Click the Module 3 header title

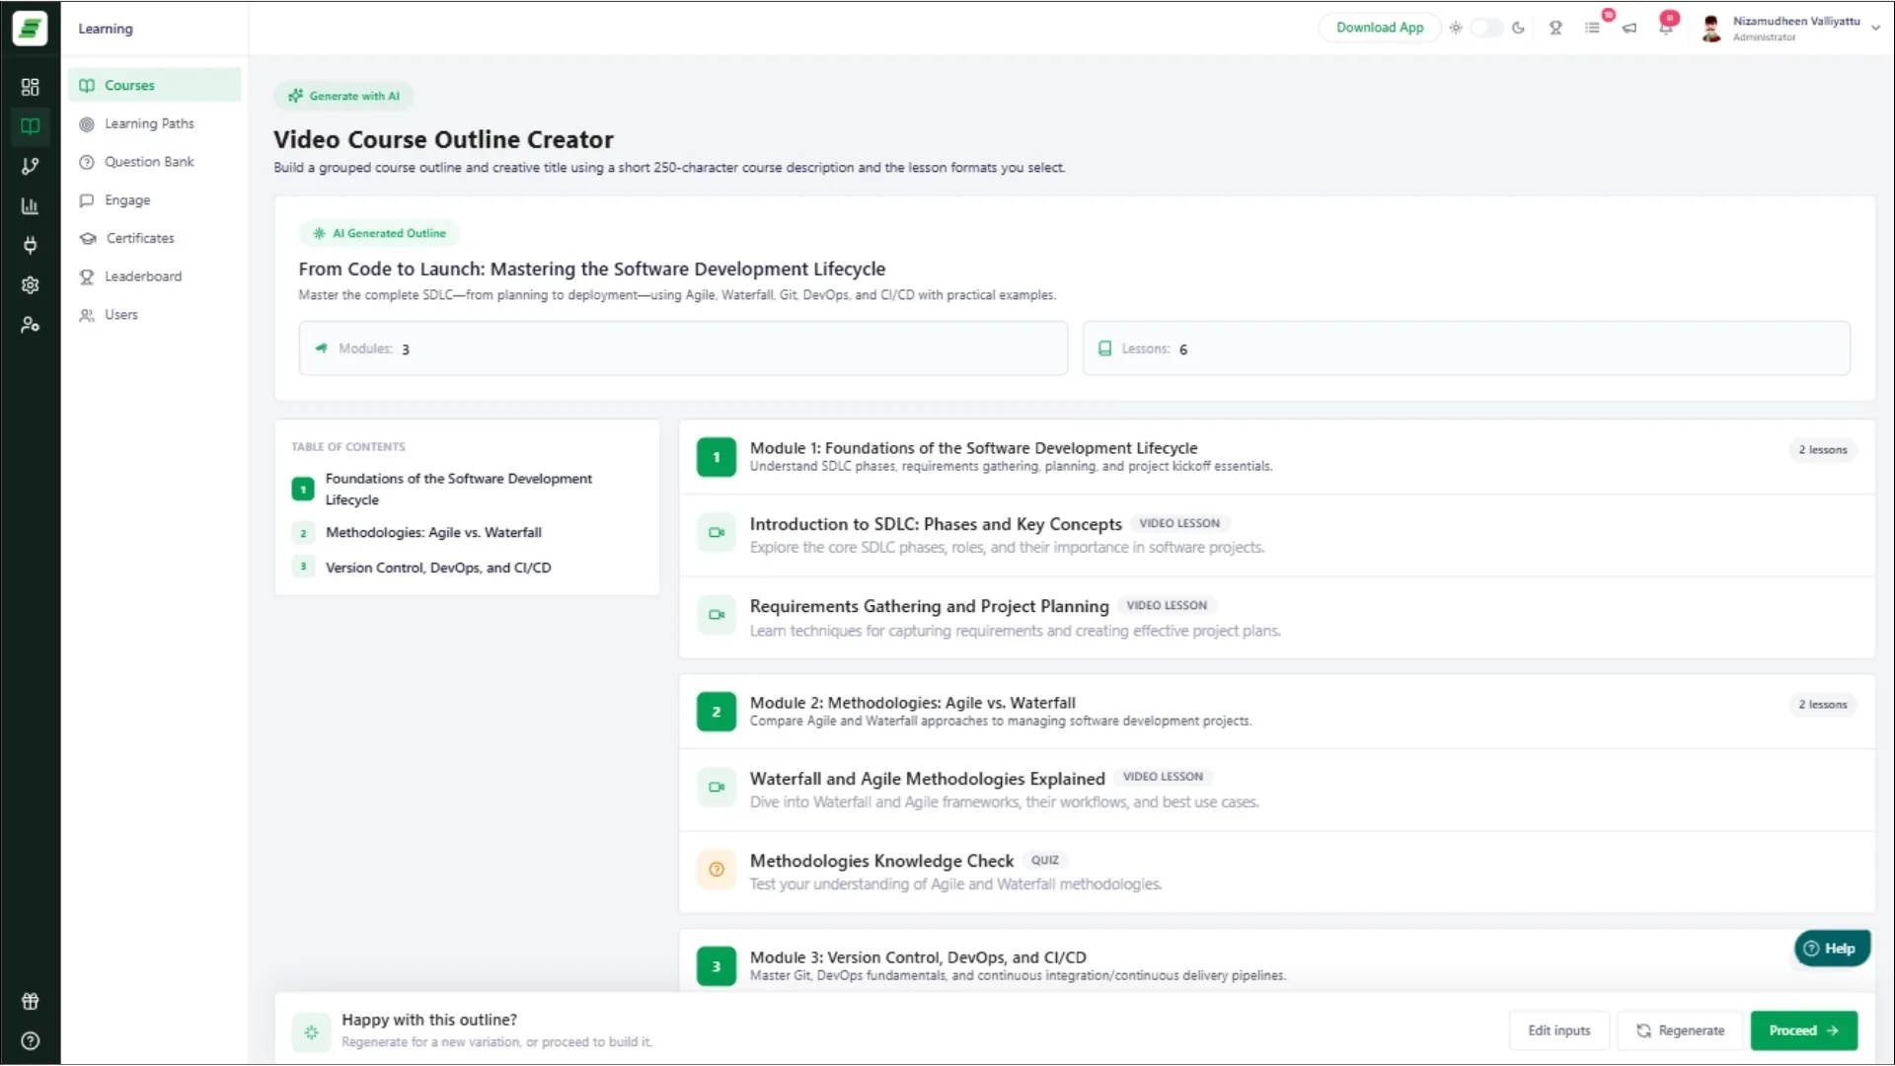point(918,957)
